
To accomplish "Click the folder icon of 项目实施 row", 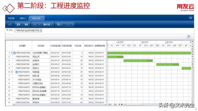I will click(16, 72).
